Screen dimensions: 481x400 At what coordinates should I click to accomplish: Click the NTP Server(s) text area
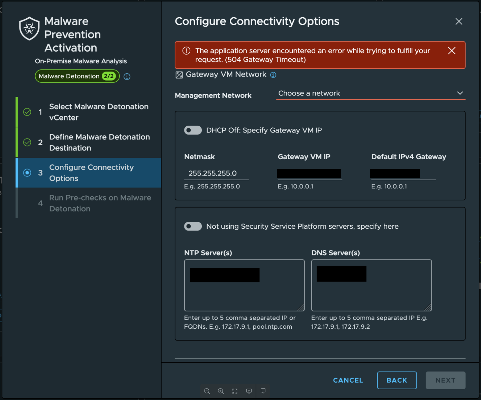(244, 285)
